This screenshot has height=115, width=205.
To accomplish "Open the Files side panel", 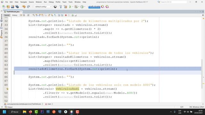I will coord(1,26).
